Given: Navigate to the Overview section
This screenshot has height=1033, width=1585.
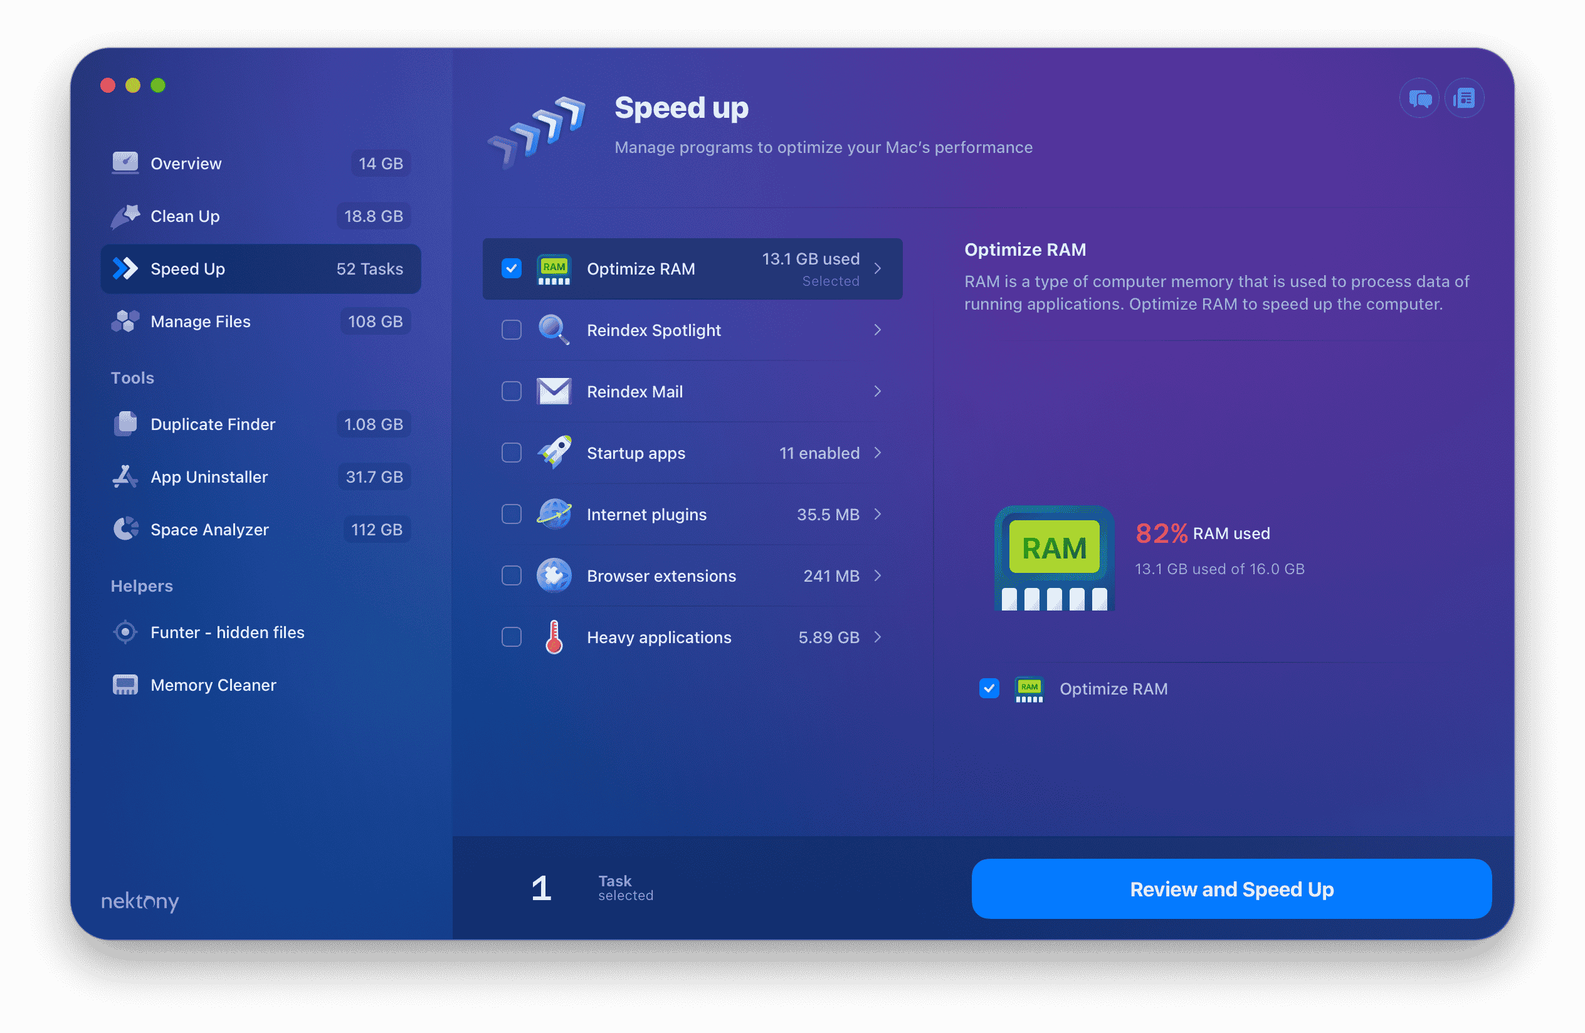Looking at the screenshot, I should (186, 163).
